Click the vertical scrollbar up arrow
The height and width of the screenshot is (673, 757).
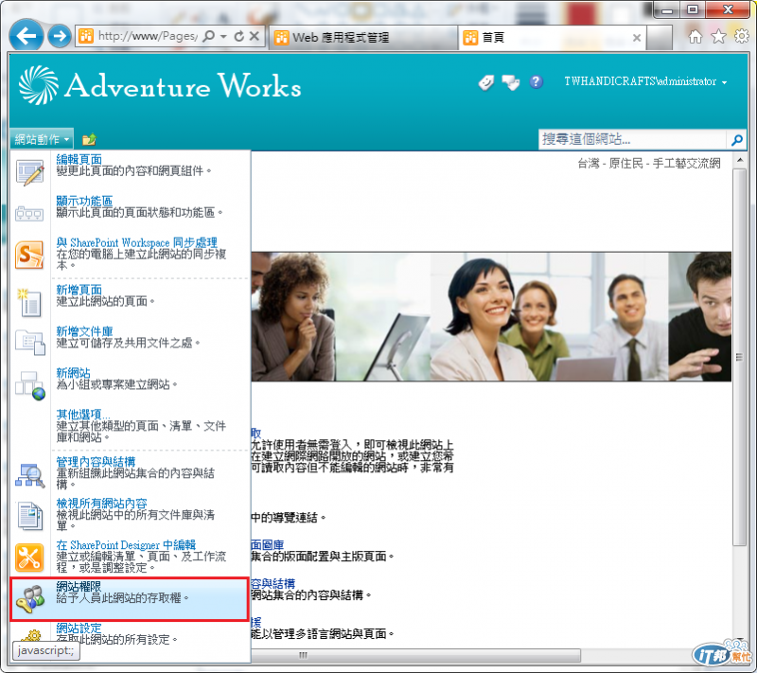[x=740, y=160]
